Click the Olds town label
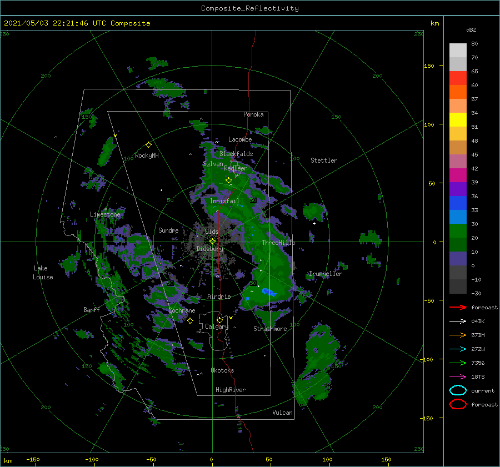The height and width of the screenshot is (467, 500). pos(212,232)
